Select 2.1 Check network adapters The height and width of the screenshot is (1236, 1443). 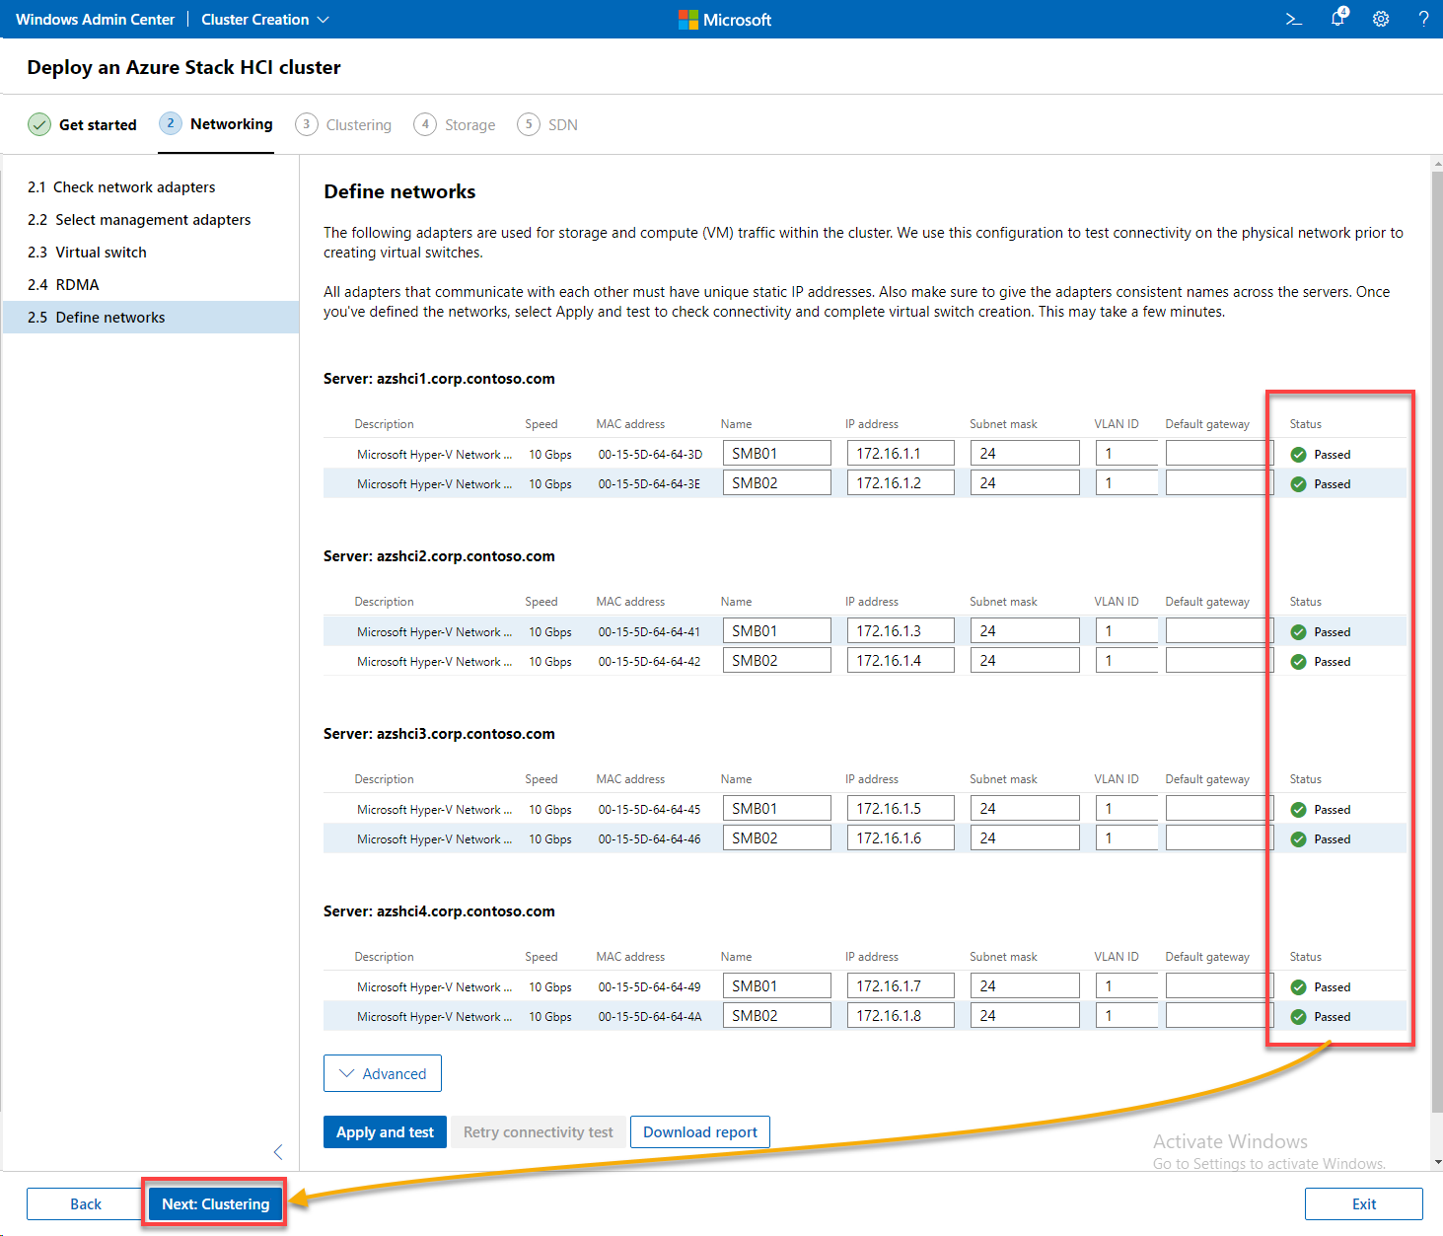pos(151,187)
